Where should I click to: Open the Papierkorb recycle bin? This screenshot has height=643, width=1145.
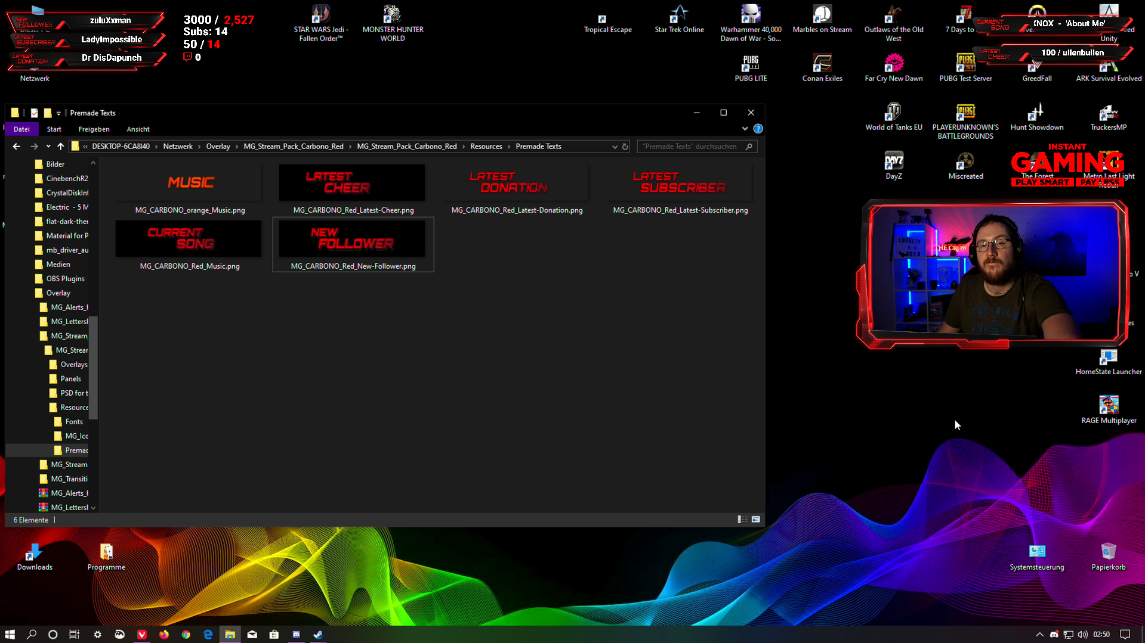1108,555
